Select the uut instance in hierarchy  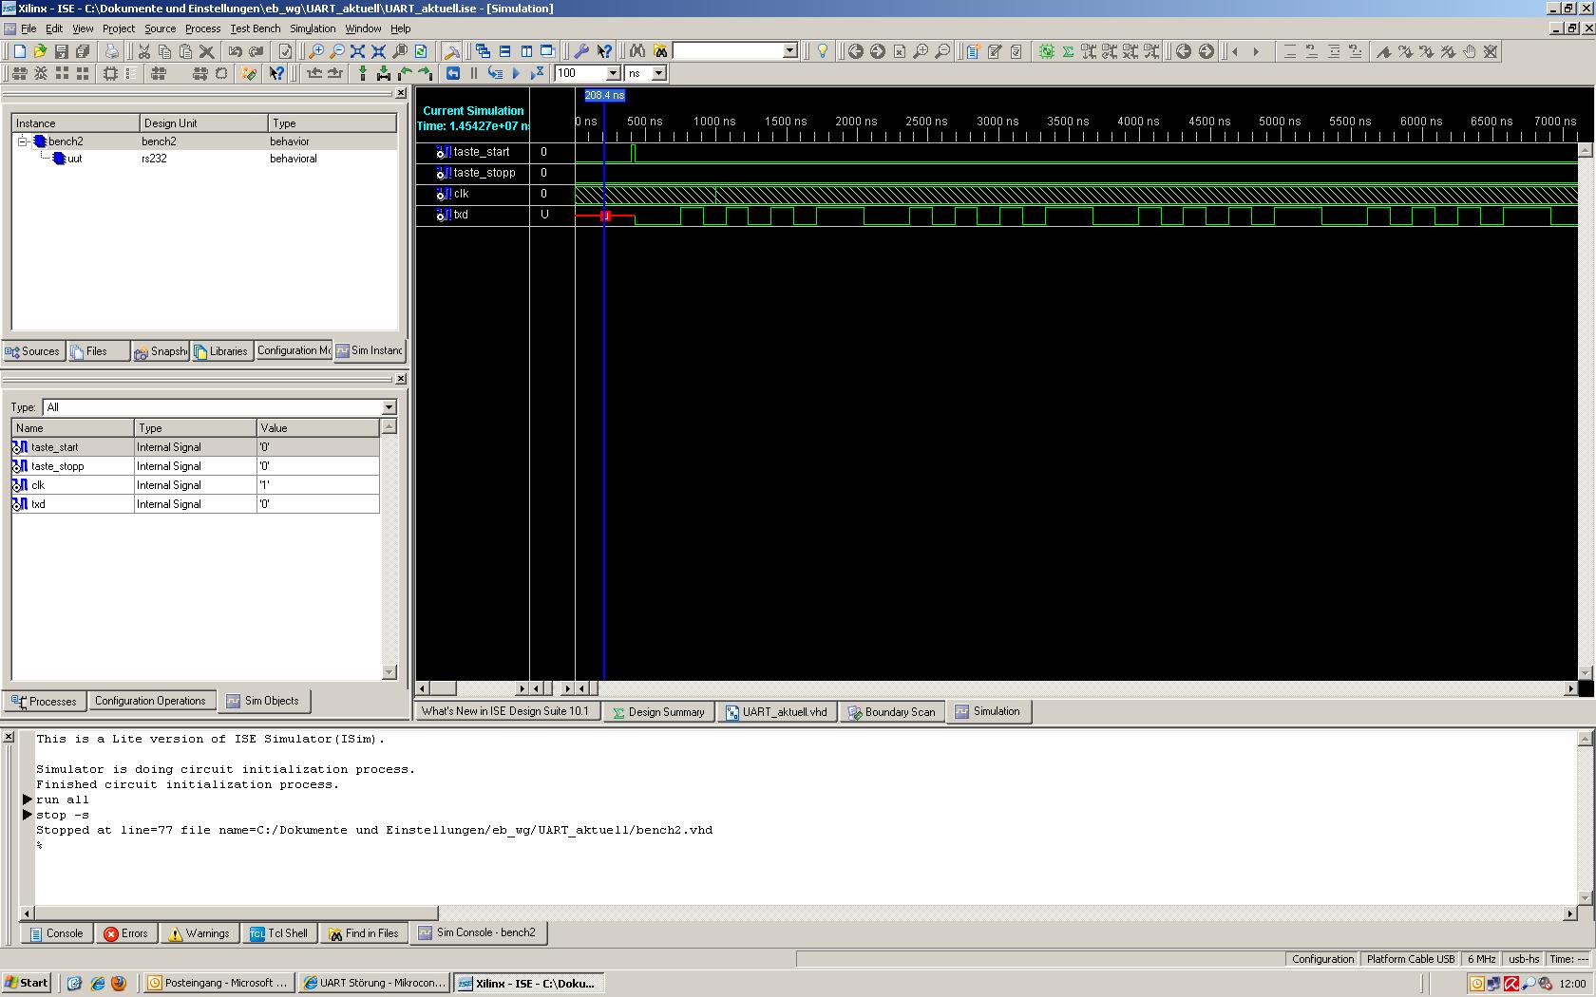(74, 159)
